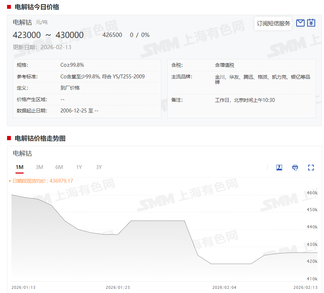
Task: Click the 2026/01/23 x-axis date label
Action: coord(118,287)
